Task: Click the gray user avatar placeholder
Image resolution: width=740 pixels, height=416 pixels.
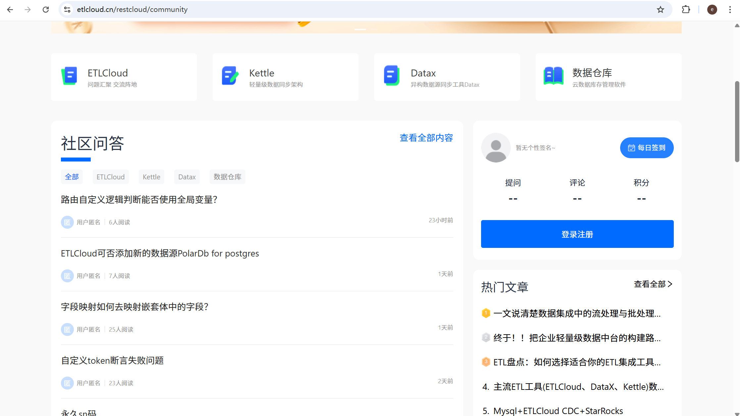Action: 496,148
